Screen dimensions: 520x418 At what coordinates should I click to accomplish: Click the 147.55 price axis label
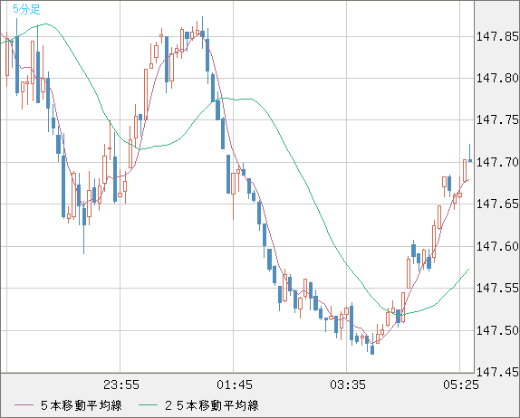coord(497,288)
